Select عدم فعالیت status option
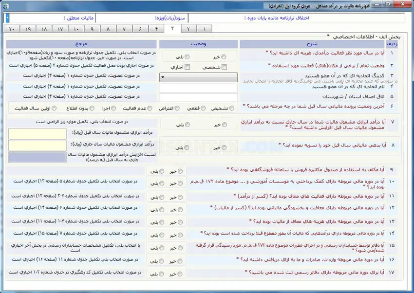414x293 pixels. point(150,108)
